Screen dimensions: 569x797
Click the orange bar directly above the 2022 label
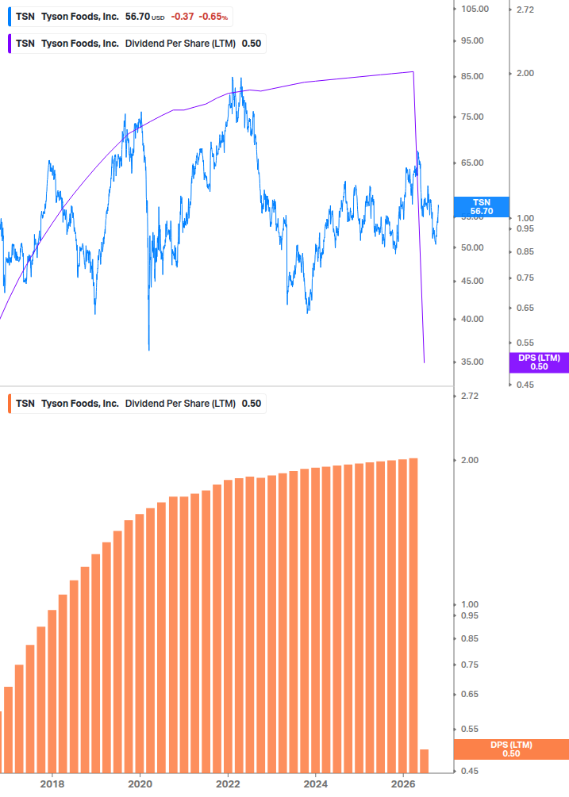pyautogui.click(x=228, y=626)
